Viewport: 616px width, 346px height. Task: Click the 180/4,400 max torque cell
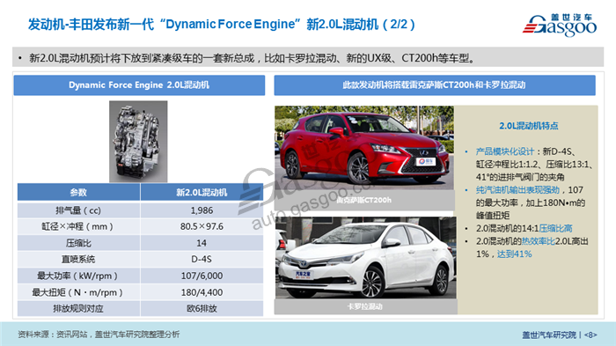(x=202, y=292)
